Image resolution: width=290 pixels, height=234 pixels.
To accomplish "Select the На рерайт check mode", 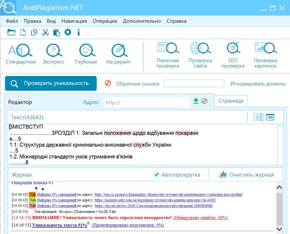I will click(119, 54).
